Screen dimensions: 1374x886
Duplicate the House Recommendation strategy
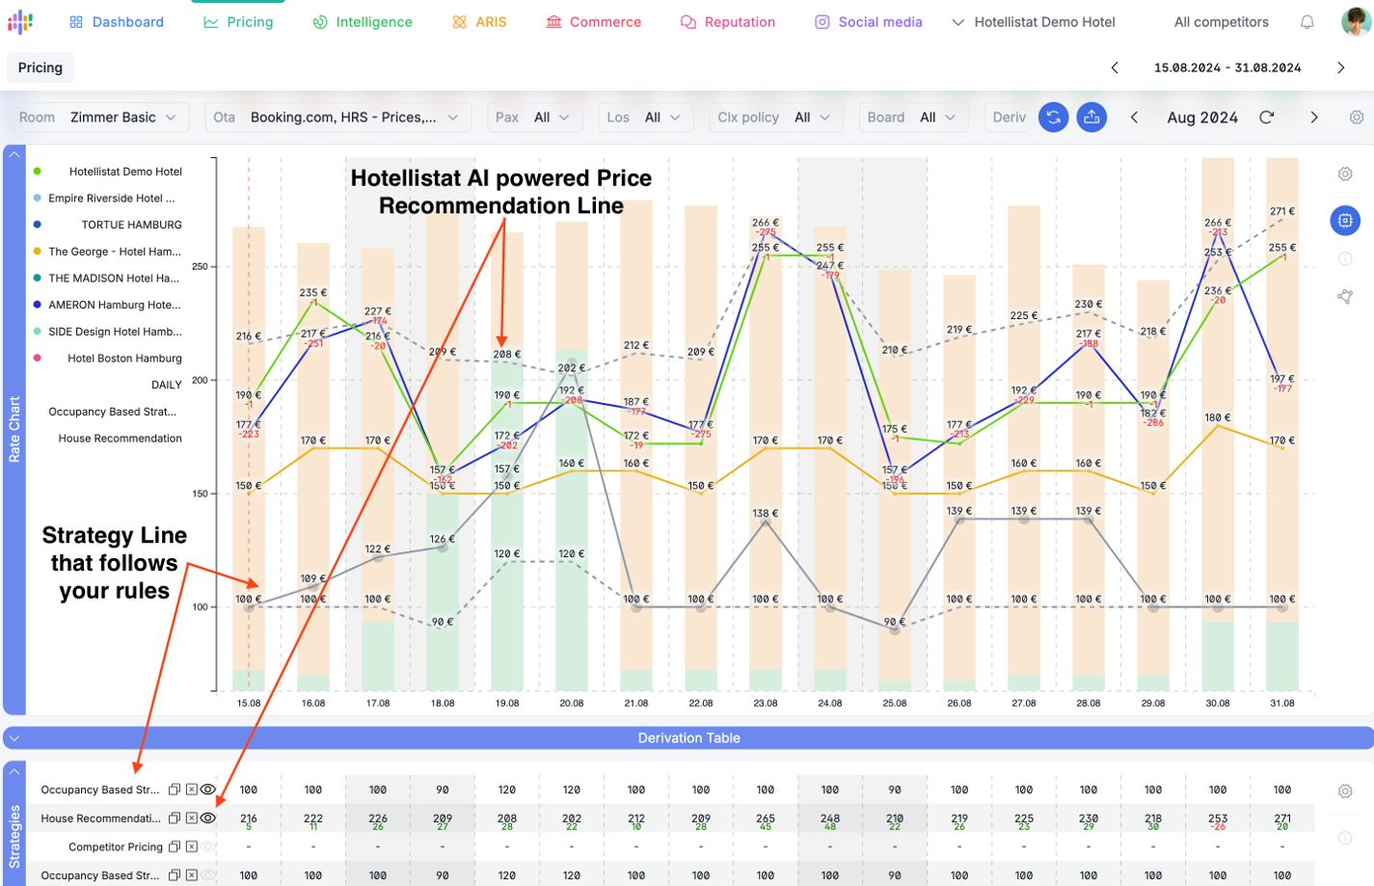click(175, 819)
